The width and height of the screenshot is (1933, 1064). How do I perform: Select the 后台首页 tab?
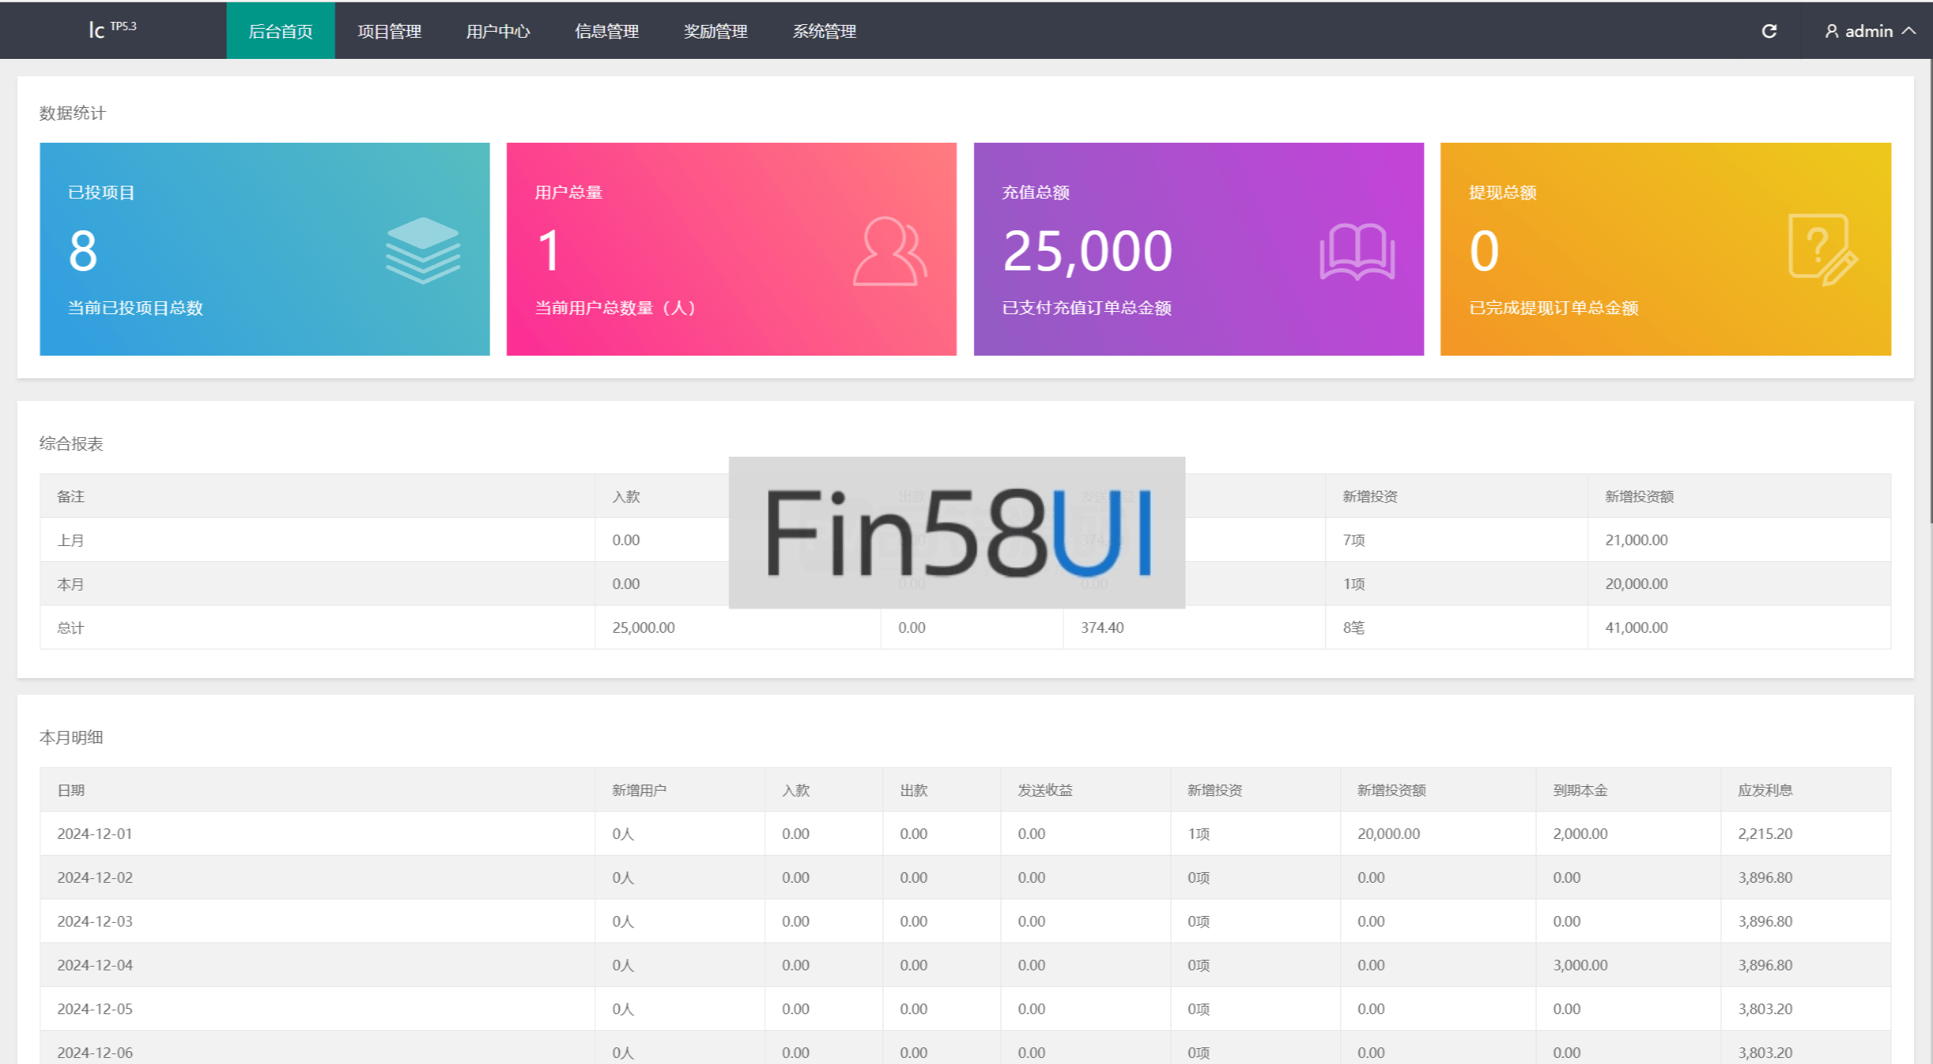280,31
